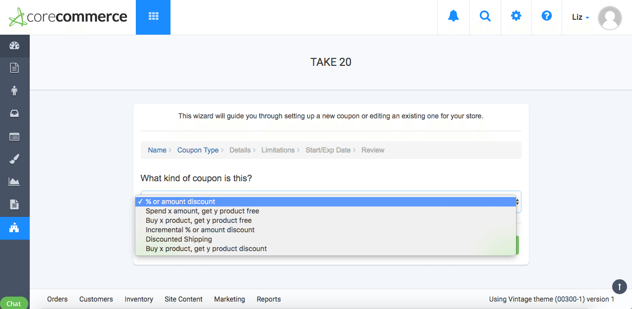Choose 'Discounted Shipping' option
The width and height of the screenshot is (632, 309).
point(326,239)
